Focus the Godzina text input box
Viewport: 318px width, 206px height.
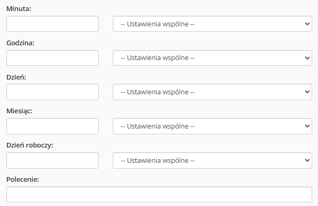pyautogui.click(x=52, y=58)
